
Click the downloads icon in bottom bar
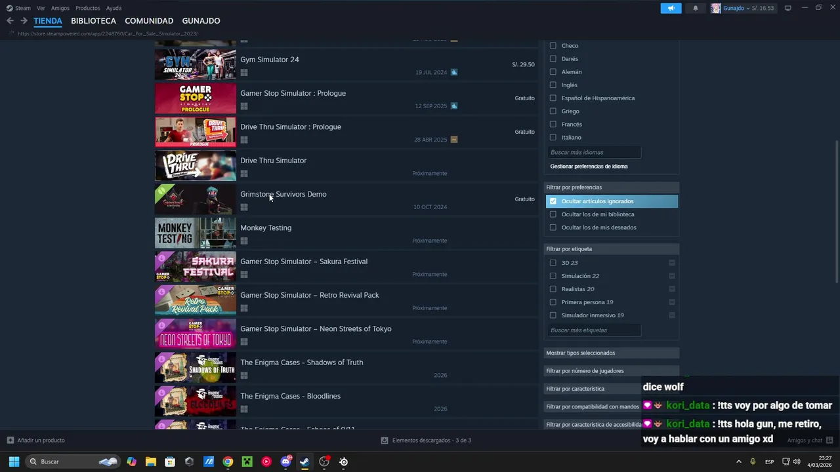[x=385, y=441]
